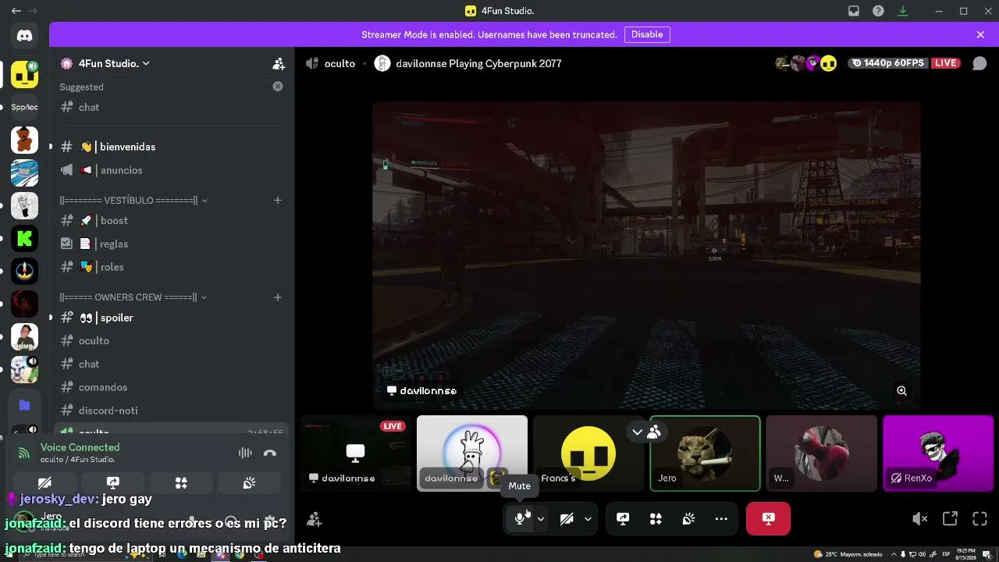Image resolution: width=999 pixels, height=562 pixels.
Task: Open the invite people icon beside server name
Action: [278, 63]
